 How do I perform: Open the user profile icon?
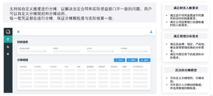coord(151,32)
